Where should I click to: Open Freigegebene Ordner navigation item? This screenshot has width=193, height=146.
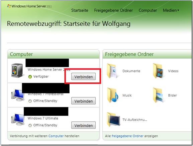tap(113, 10)
